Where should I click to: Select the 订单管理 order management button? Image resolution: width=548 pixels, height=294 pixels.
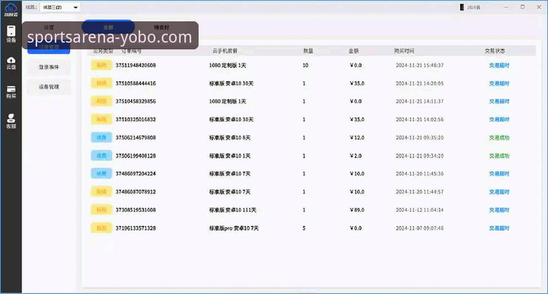point(49,48)
